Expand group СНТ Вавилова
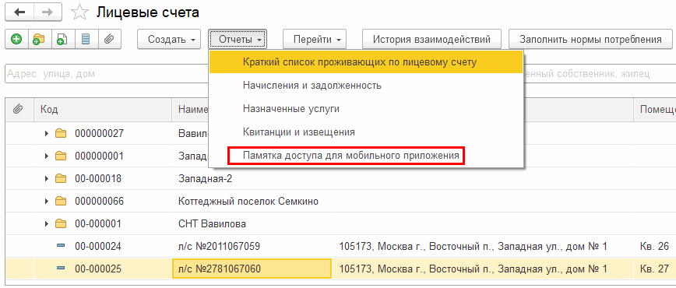The width and height of the screenshot is (676, 288). point(47,224)
